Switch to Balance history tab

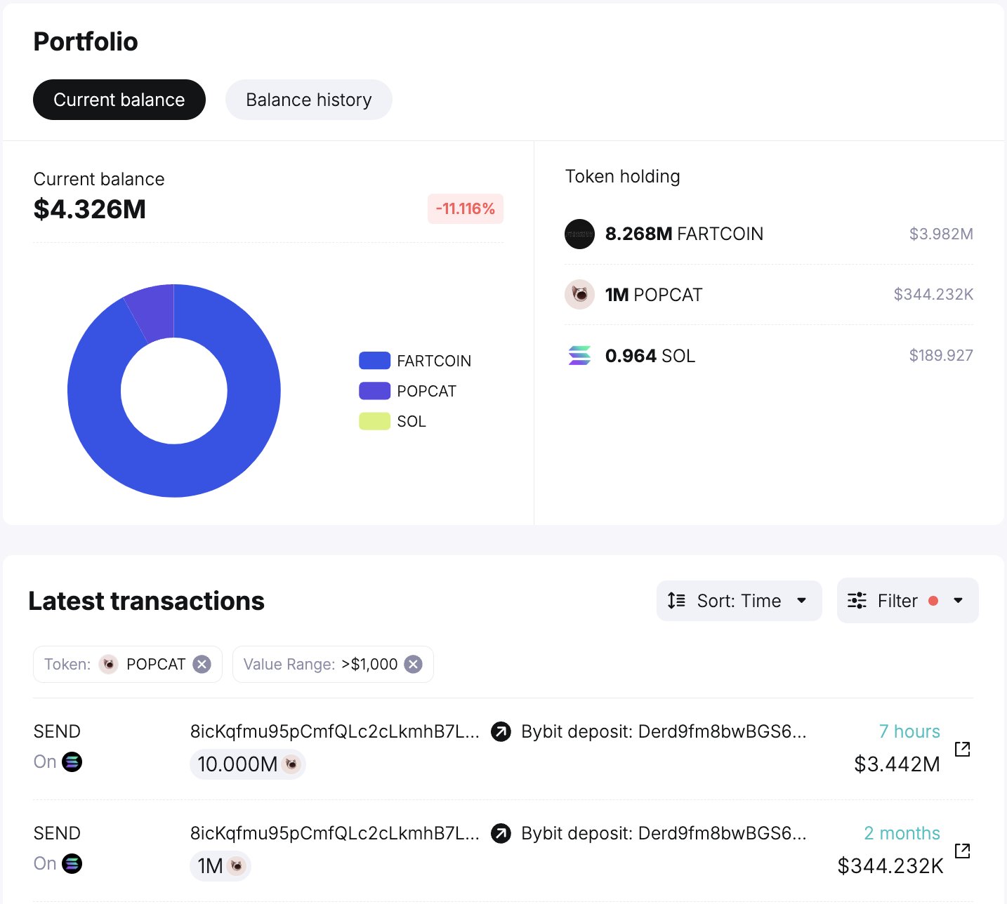pyautogui.click(x=308, y=100)
